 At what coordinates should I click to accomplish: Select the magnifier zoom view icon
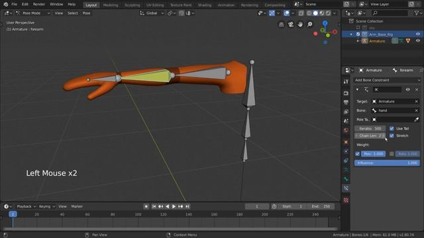click(x=310, y=24)
